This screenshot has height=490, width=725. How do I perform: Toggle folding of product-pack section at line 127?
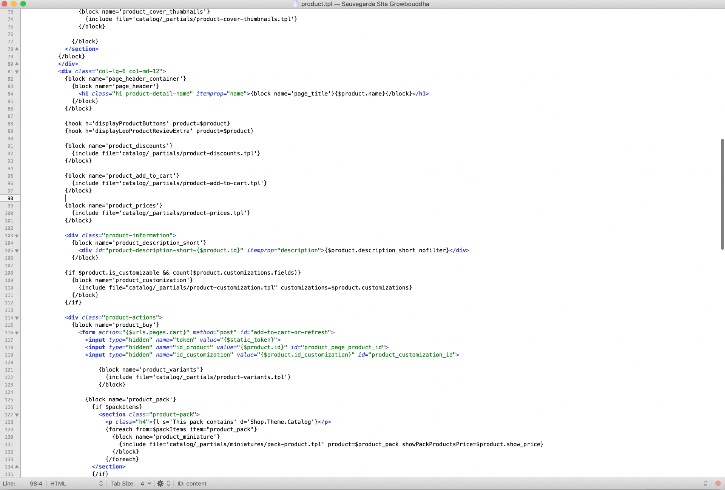[x=17, y=415]
